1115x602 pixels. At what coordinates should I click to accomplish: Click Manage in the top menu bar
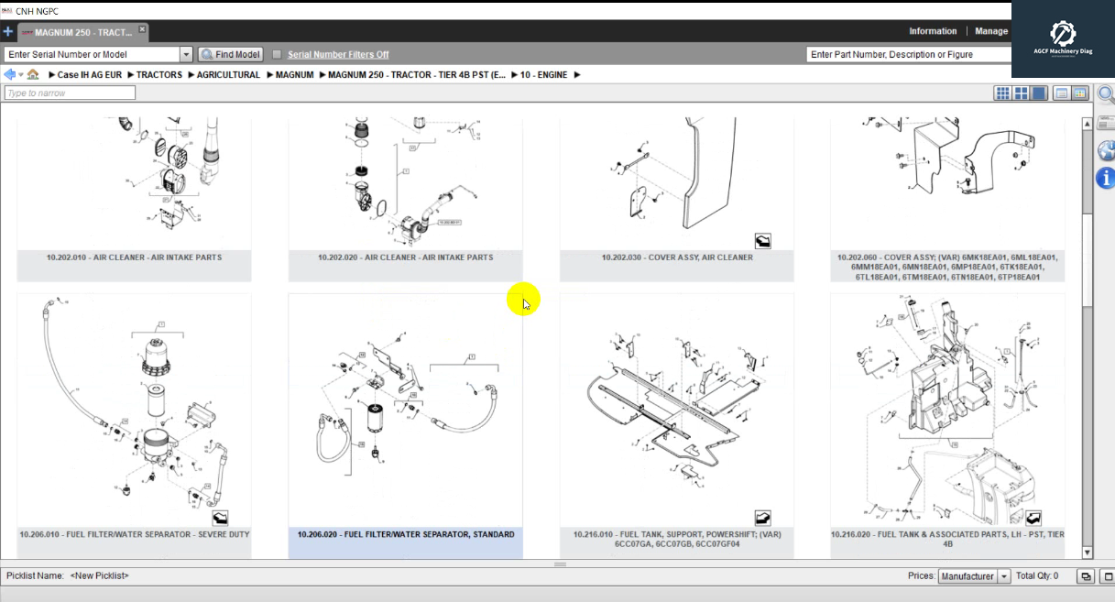tap(990, 30)
